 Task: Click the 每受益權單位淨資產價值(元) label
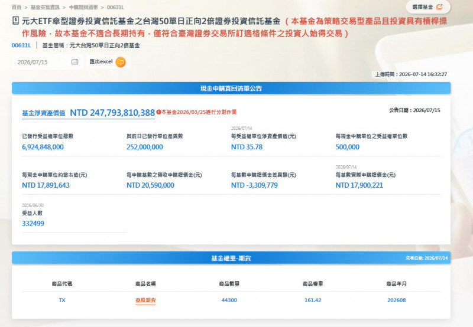pos(264,136)
